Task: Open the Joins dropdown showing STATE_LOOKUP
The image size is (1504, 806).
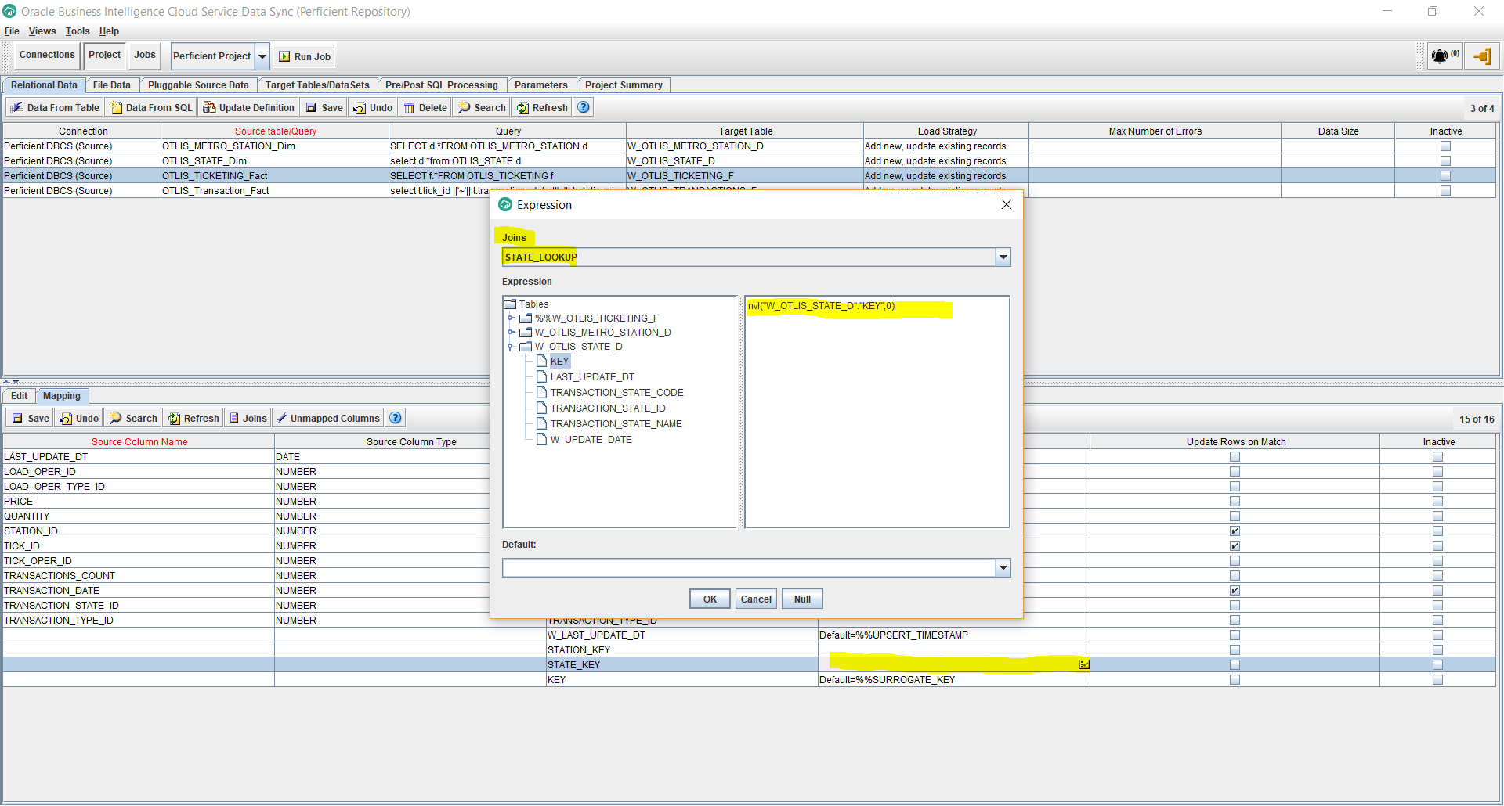Action: point(1003,257)
